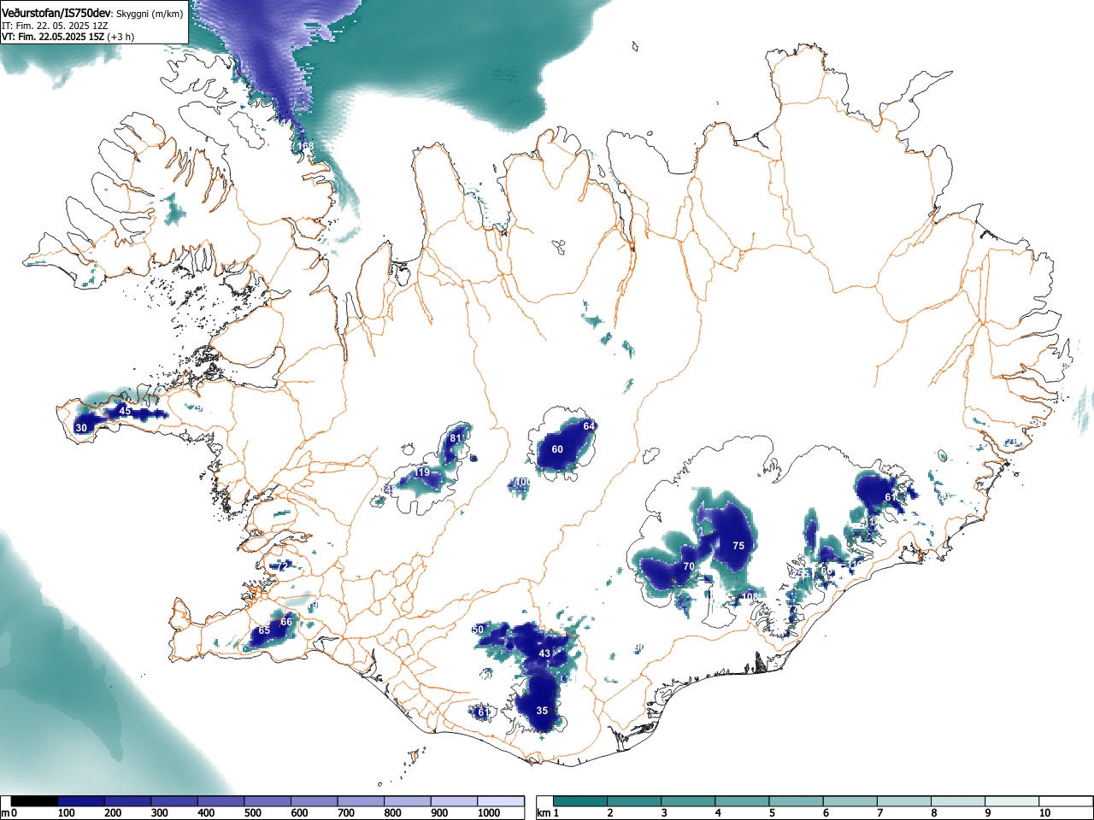1094x820 pixels.
Task: Click the 75 value on Vatnajökull
Action: 738,546
